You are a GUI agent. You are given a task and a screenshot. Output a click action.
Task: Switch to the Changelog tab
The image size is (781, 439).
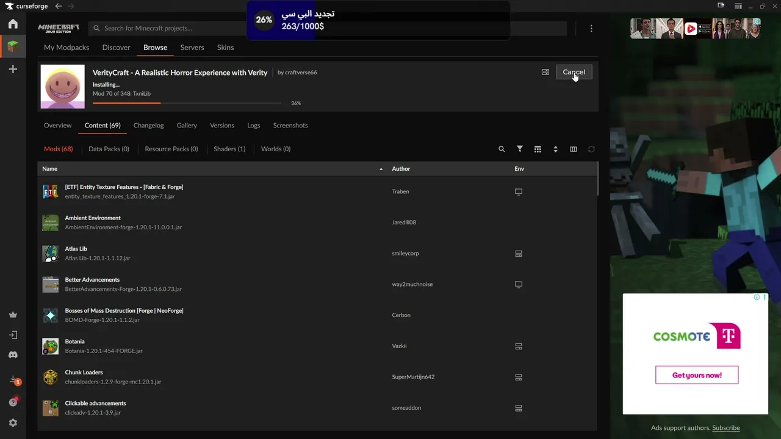(x=149, y=126)
